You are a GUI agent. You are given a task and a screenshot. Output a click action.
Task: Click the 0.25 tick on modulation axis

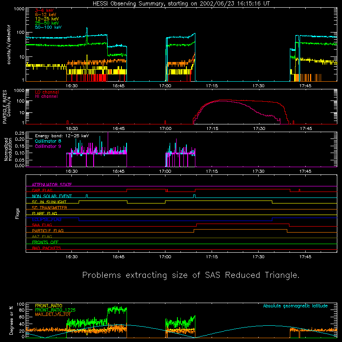[20, 133]
